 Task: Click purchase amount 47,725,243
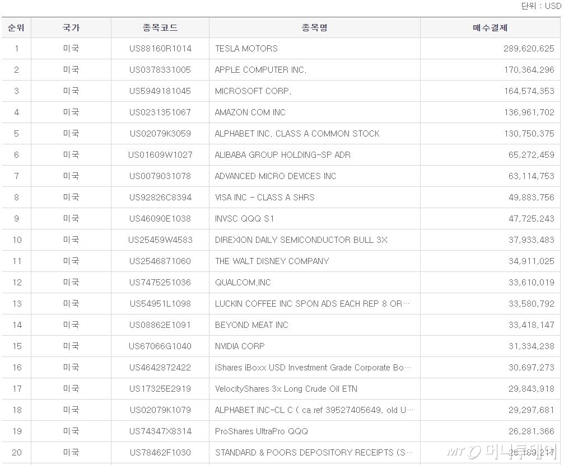click(532, 218)
